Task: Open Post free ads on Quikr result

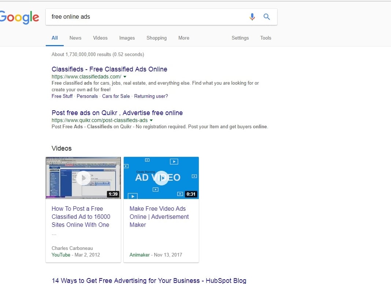Action: coord(117,113)
